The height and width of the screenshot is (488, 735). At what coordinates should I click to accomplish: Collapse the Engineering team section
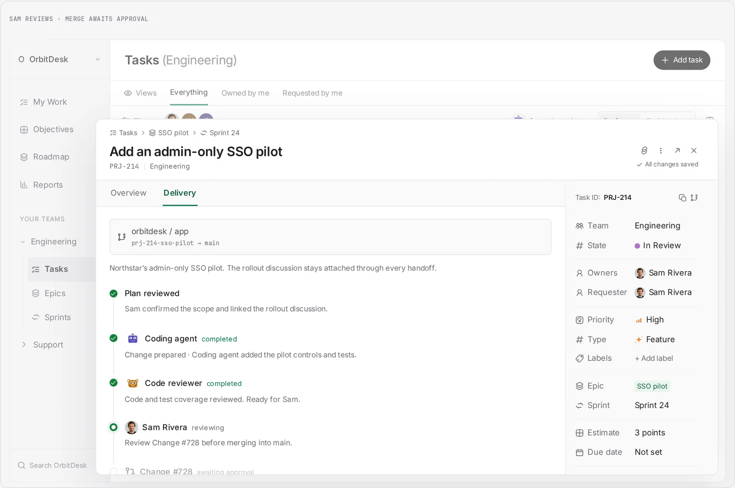click(x=23, y=242)
